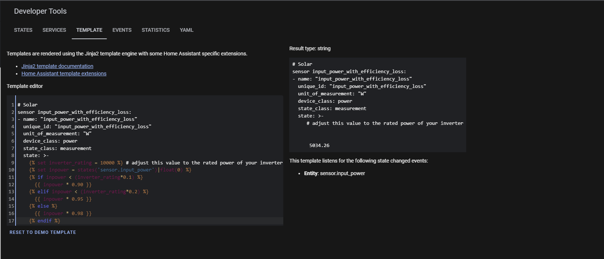Open Home Assistant template extensions link
This screenshot has width=604, height=259.
tap(64, 74)
